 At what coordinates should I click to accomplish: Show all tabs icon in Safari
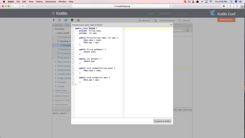[x=237, y=6]
